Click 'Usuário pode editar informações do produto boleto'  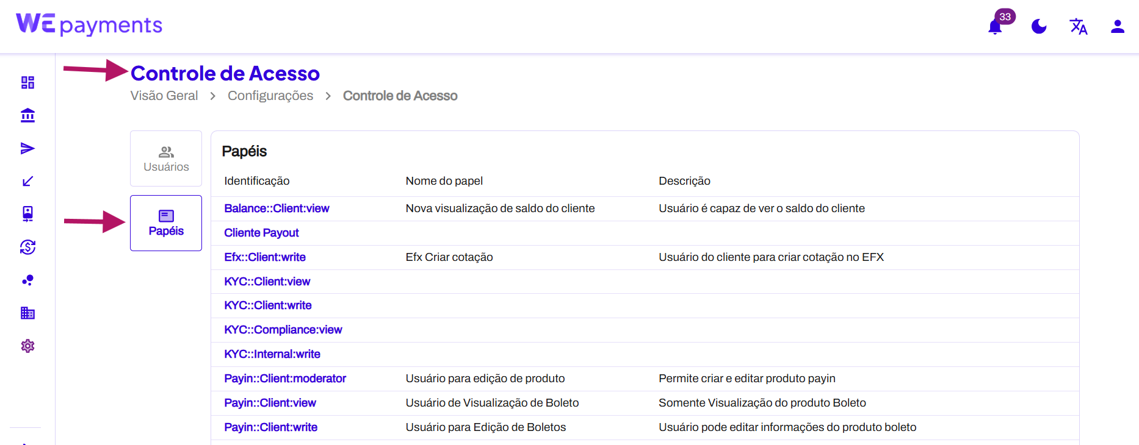(787, 427)
